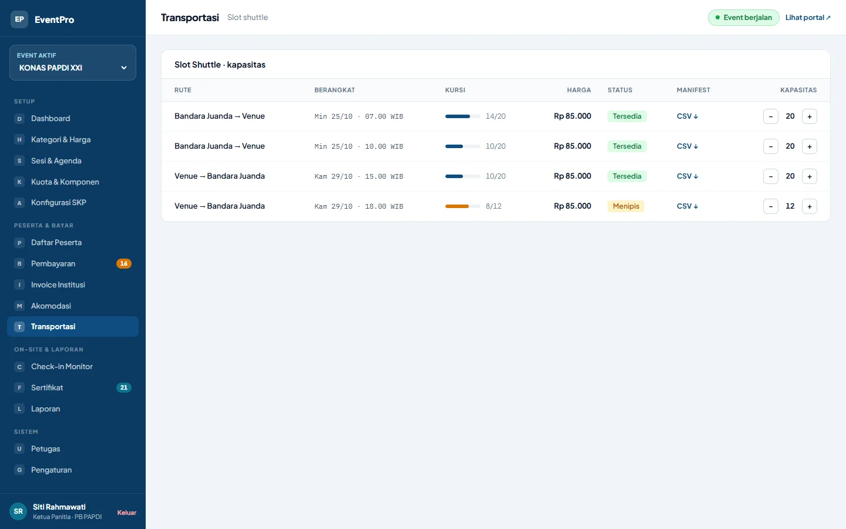Open Sertifikat page
The height and width of the screenshot is (529, 846).
(73, 388)
